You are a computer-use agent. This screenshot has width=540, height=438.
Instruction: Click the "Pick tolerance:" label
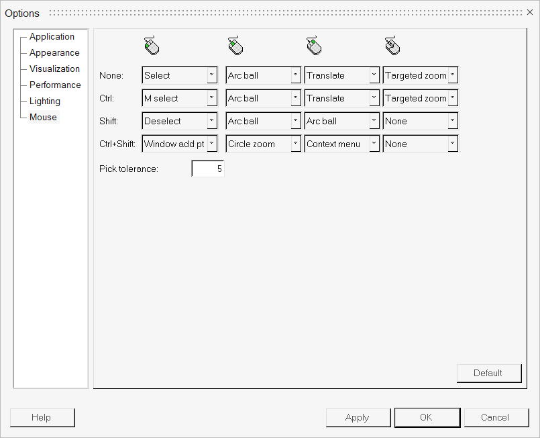pyautogui.click(x=128, y=169)
